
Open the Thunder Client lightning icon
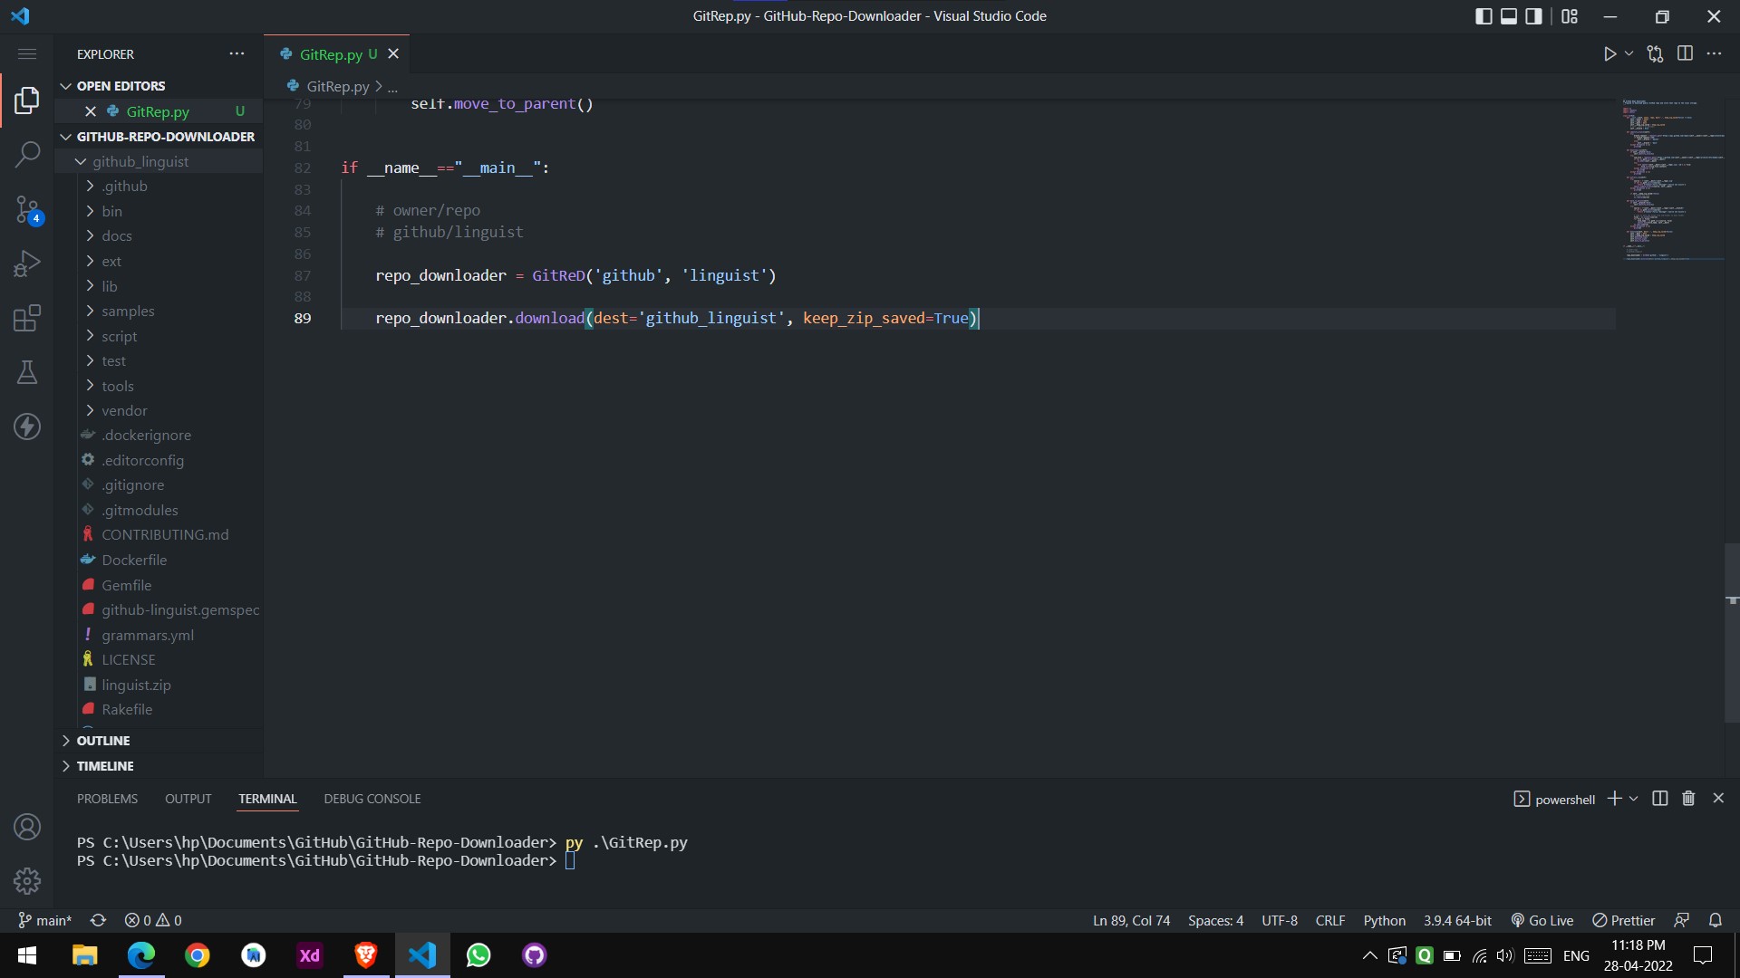pos(27,427)
